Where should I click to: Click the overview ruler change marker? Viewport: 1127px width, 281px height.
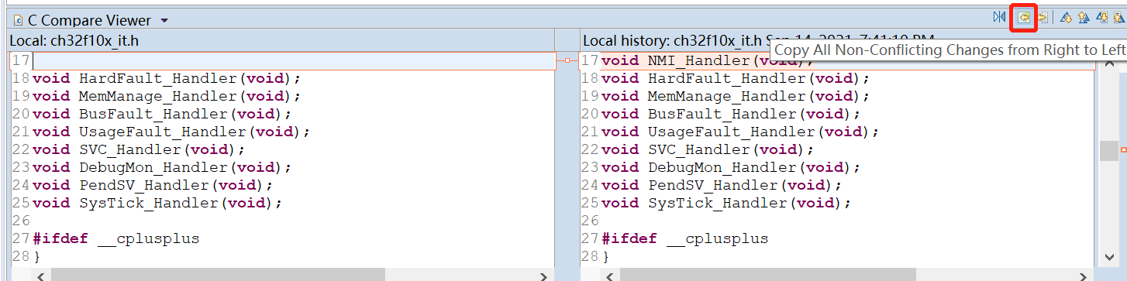point(1124,149)
